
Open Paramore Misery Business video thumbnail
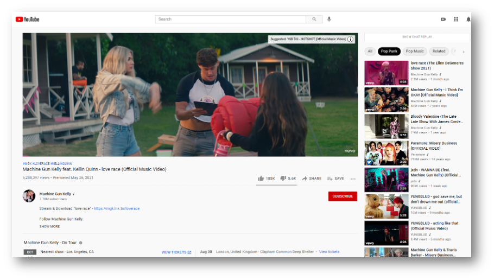(x=387, y=153)
